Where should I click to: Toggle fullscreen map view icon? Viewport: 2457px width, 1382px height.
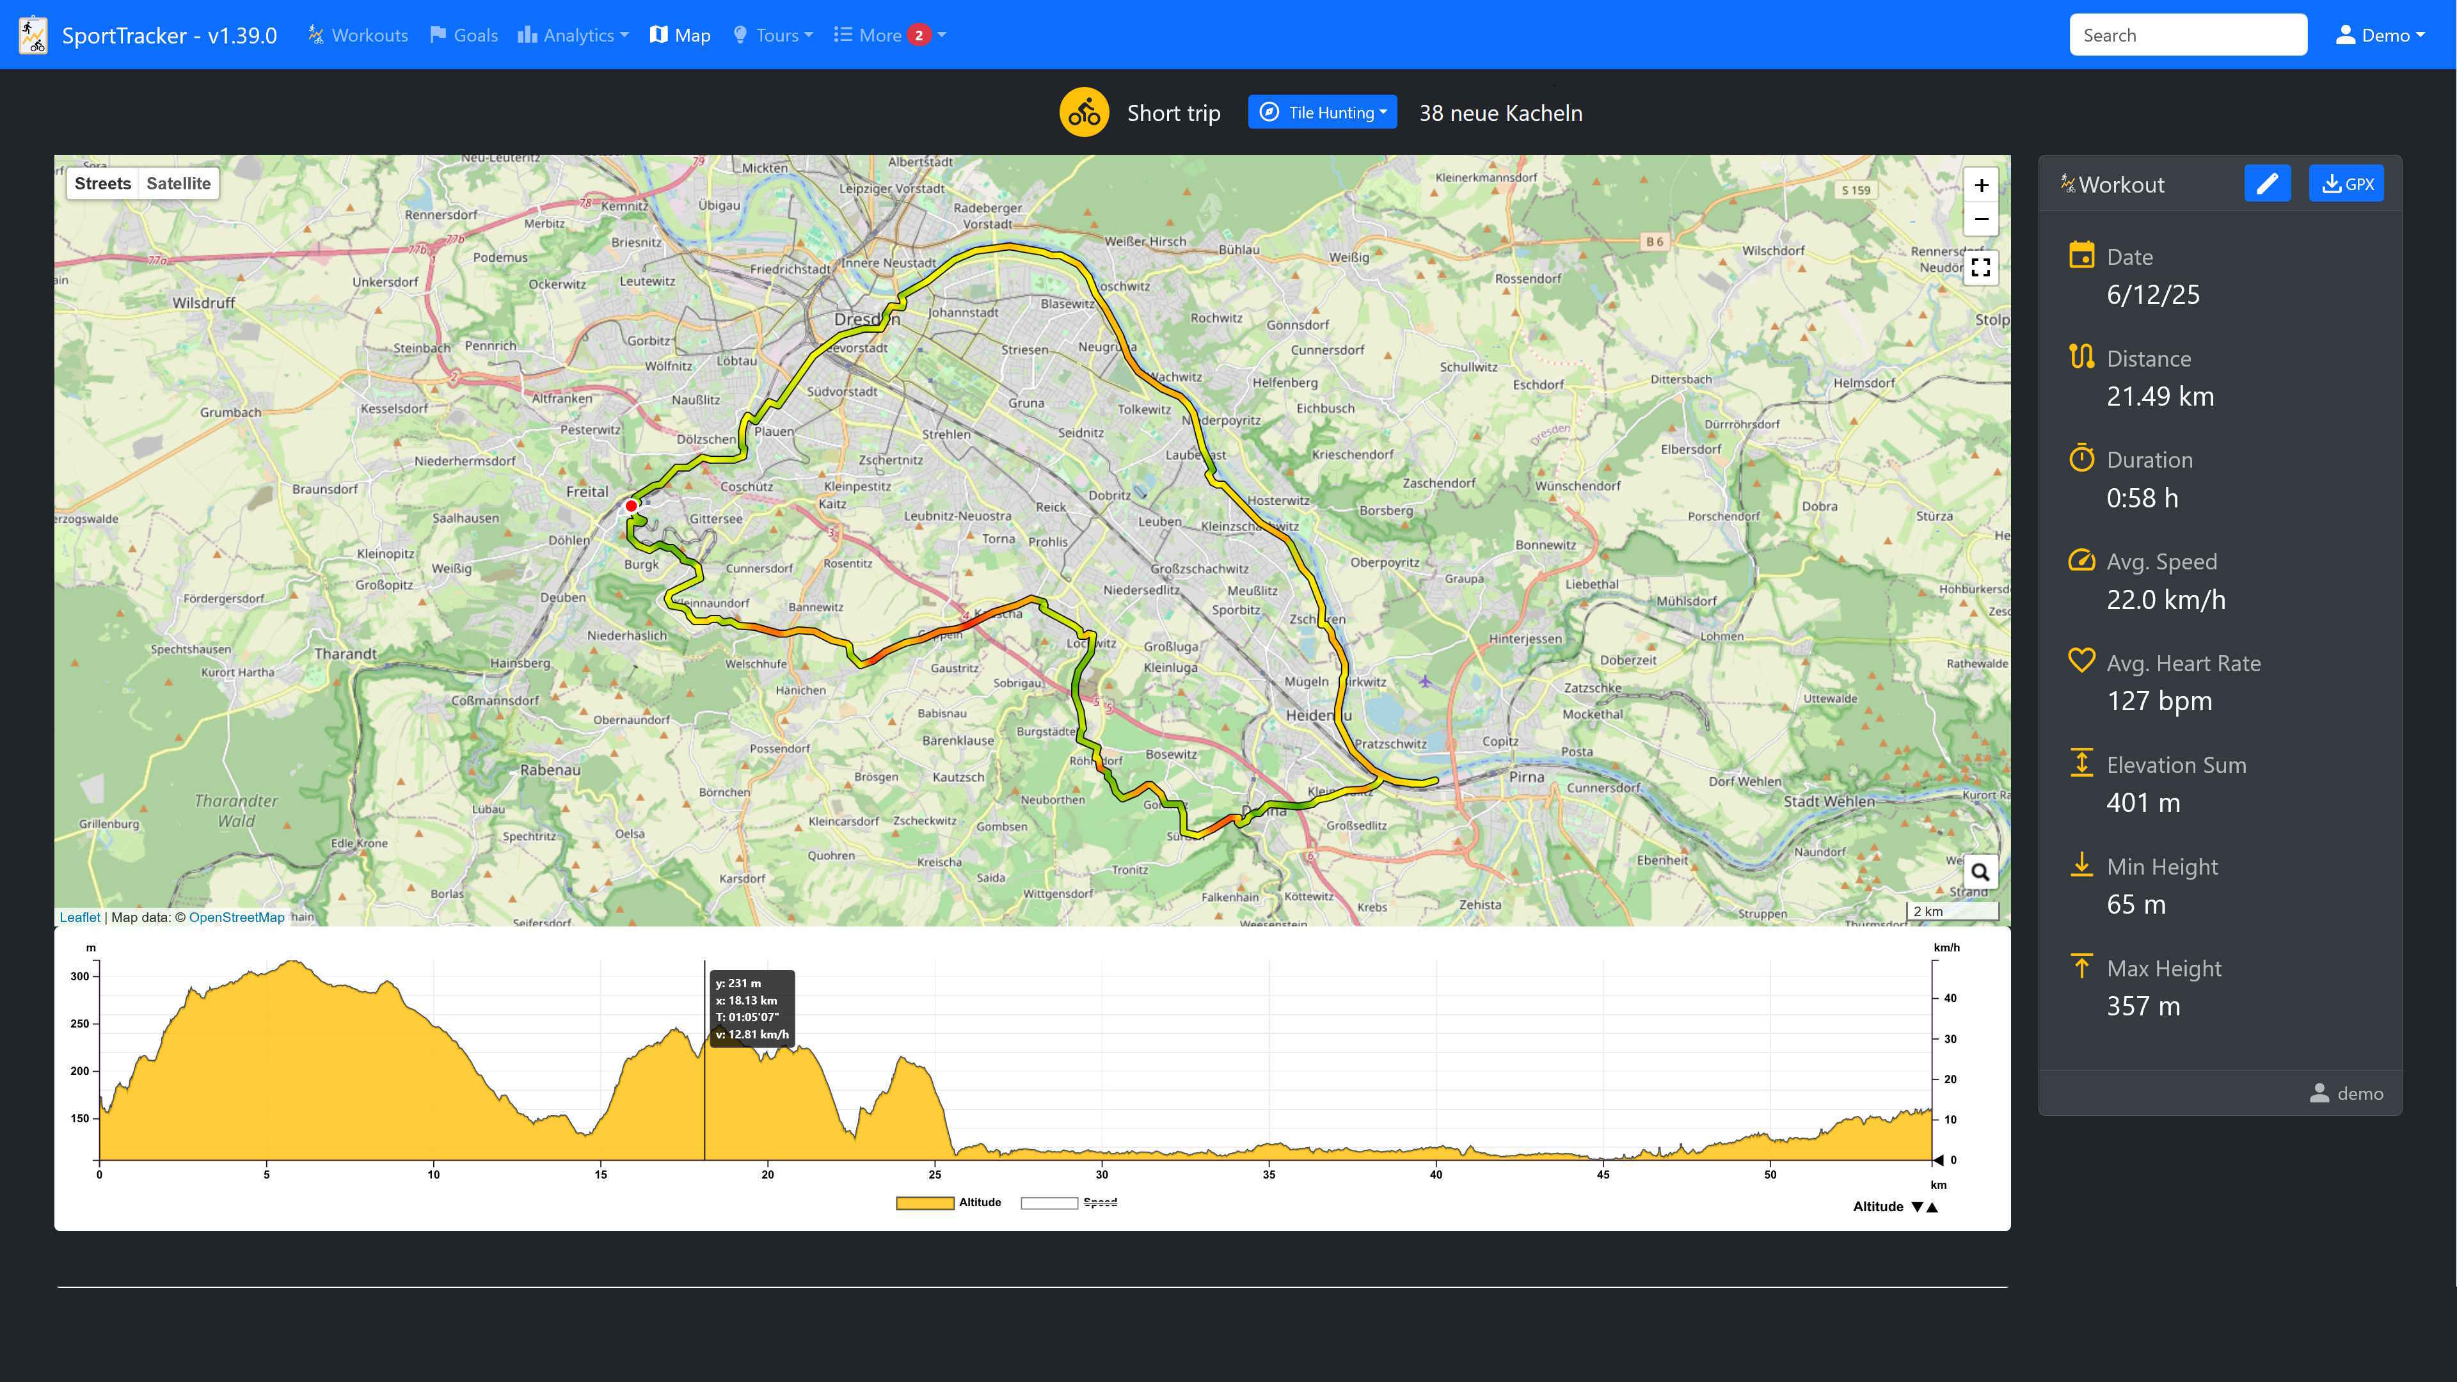1980,268
